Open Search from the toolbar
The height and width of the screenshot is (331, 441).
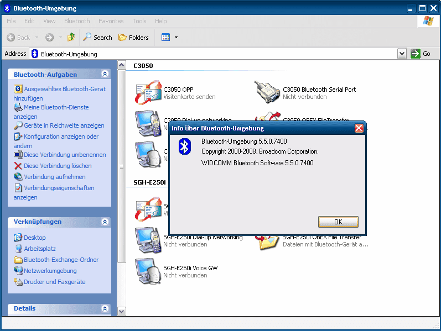point(97,38)
